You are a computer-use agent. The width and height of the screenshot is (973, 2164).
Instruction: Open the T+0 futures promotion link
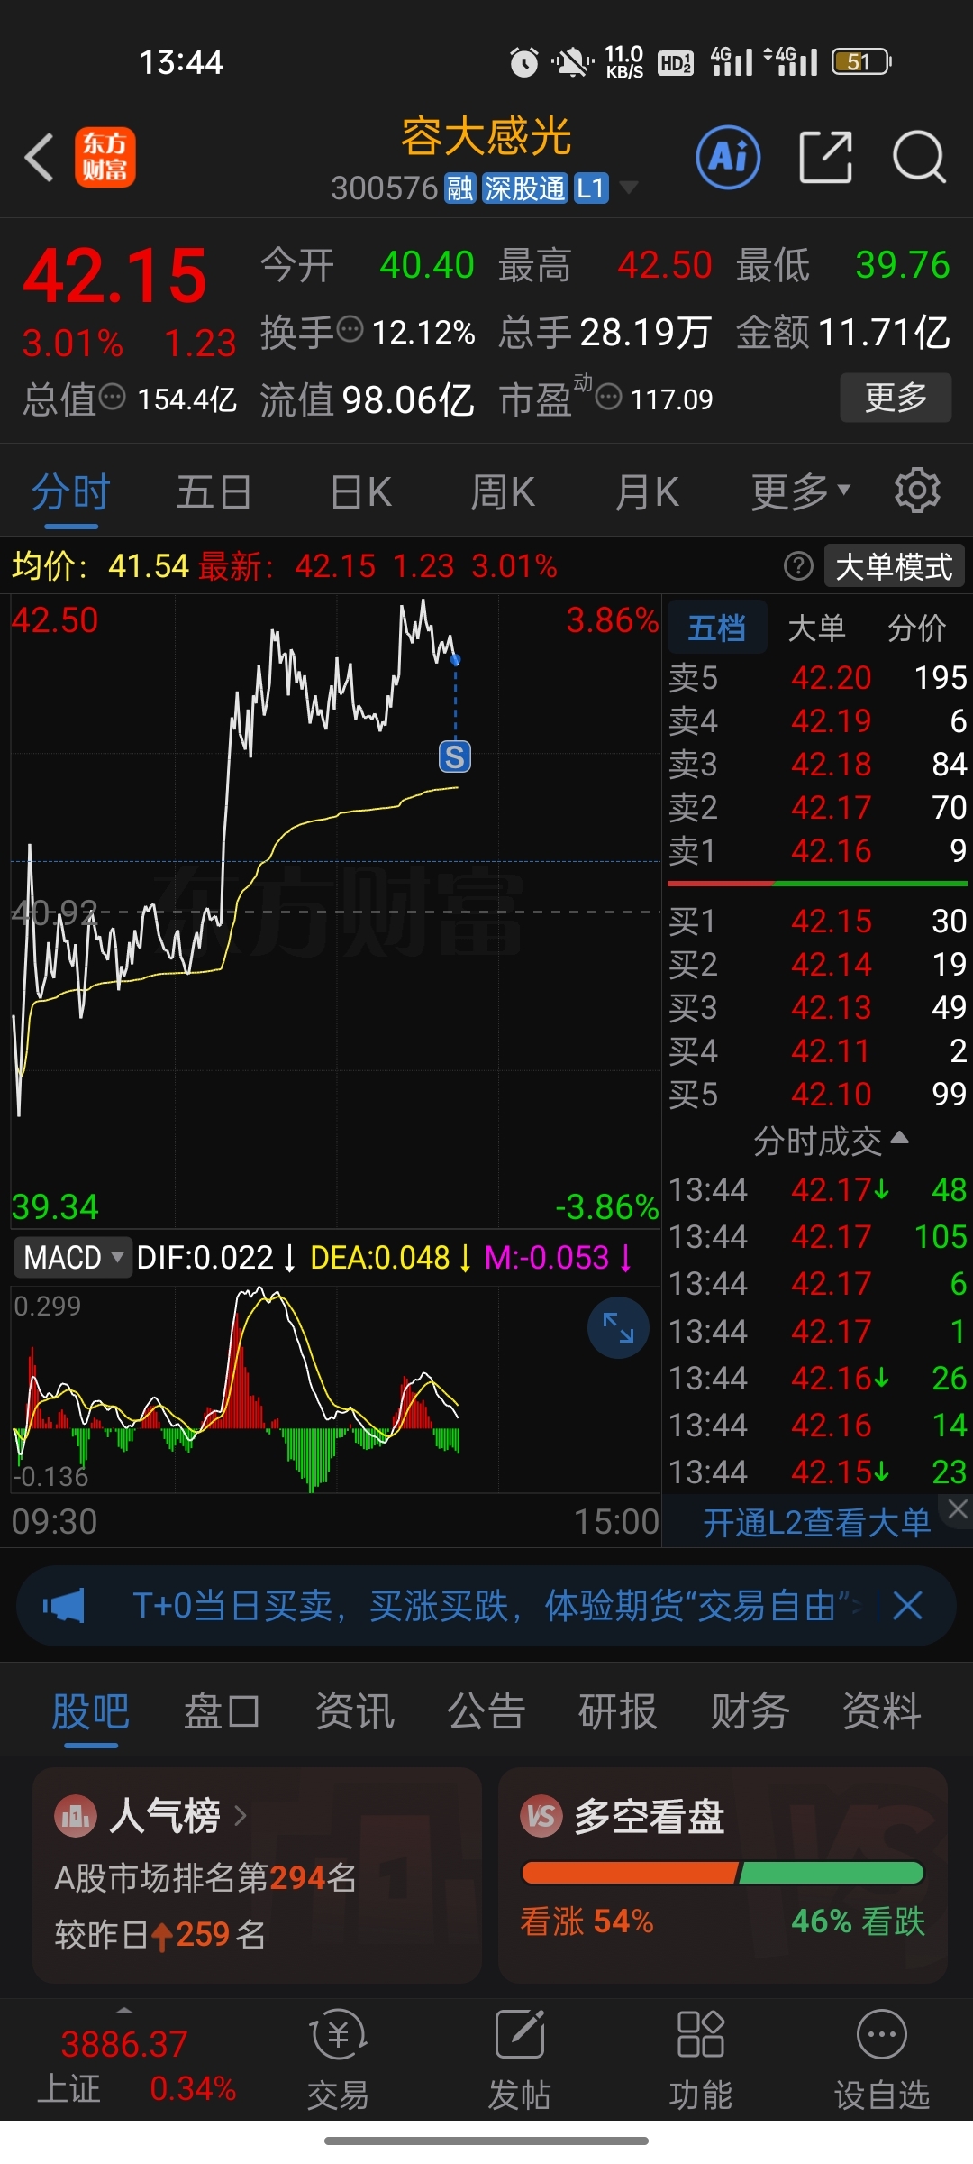497,1606
